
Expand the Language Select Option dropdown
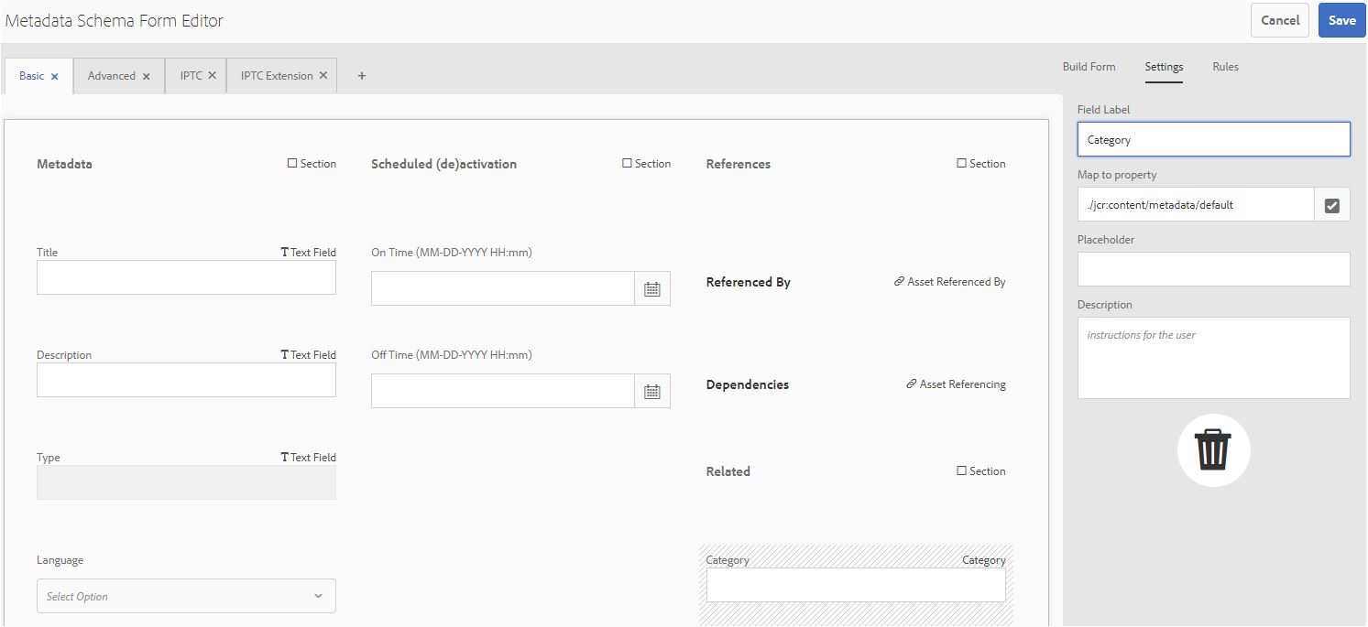pyautogui.click(x=186, y=596)
